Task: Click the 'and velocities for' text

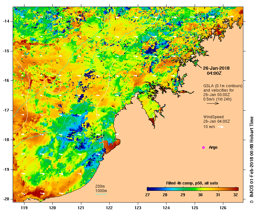Action: 219,90
